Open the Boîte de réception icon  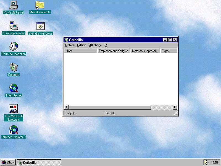click(x=14, y=47)
